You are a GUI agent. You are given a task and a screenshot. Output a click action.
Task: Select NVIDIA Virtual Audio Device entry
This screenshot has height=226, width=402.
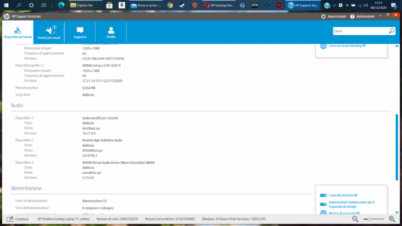[118, 163]
